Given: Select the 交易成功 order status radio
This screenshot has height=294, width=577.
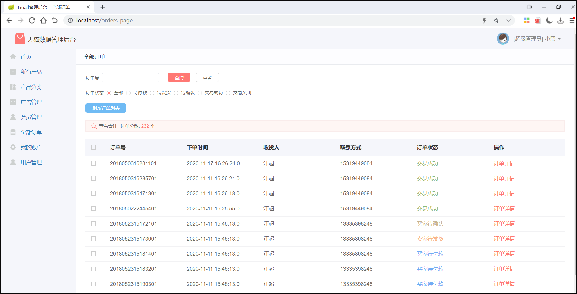Looking at the screenshot, I should click(x=200, y=93).
